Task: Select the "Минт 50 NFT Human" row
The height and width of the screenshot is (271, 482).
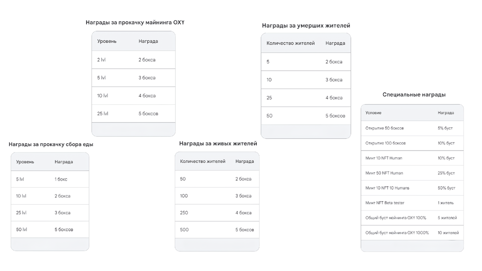Action: tap(412, 173)
